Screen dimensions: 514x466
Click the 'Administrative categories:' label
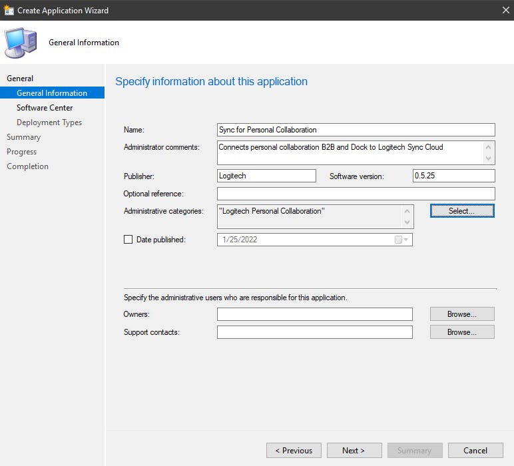coord(164,212)
